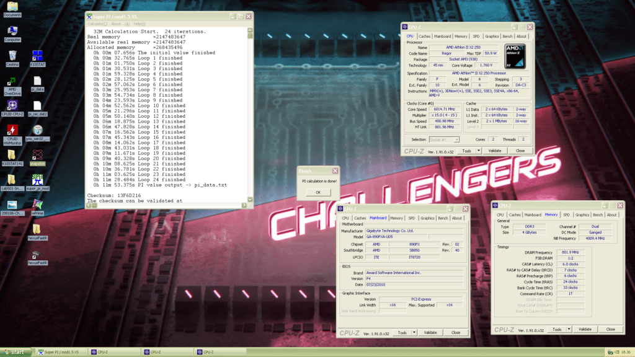Open the Computer desktop icon
This screenshot has height=357, width=635.
pos(12,33)
